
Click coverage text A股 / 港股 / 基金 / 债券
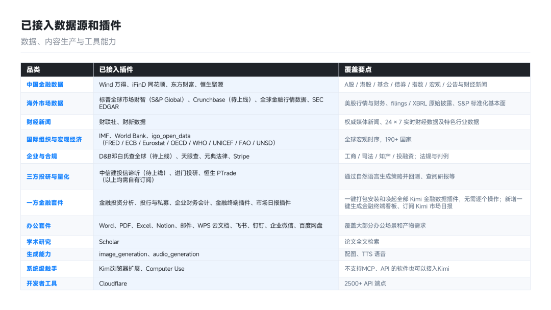point(416,85)
